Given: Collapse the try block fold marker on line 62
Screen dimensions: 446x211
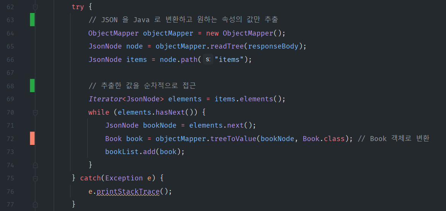Looking at the screenshot, I should (35, 7).
